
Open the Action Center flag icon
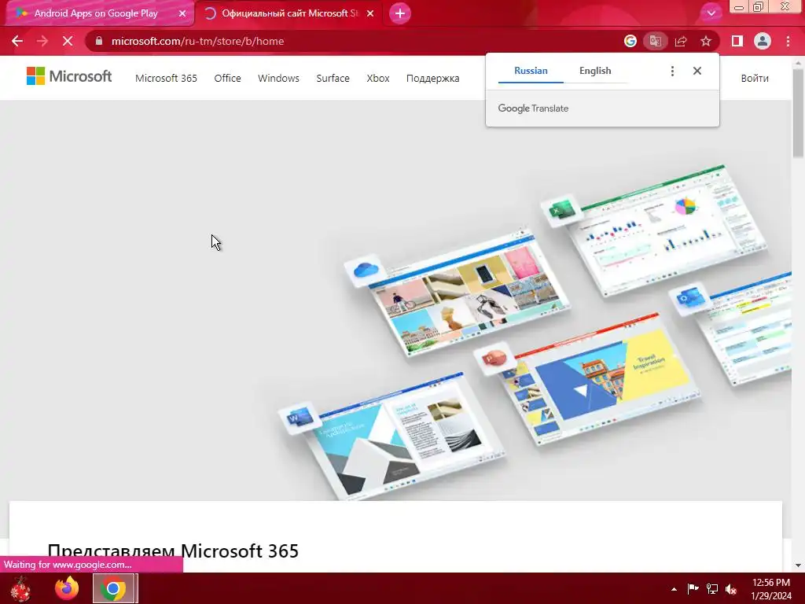[x=693, y=588]
